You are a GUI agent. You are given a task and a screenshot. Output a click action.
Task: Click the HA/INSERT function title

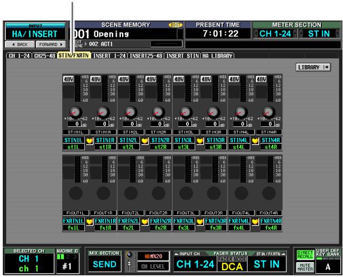pyautogui.click(x=35, y=34)
